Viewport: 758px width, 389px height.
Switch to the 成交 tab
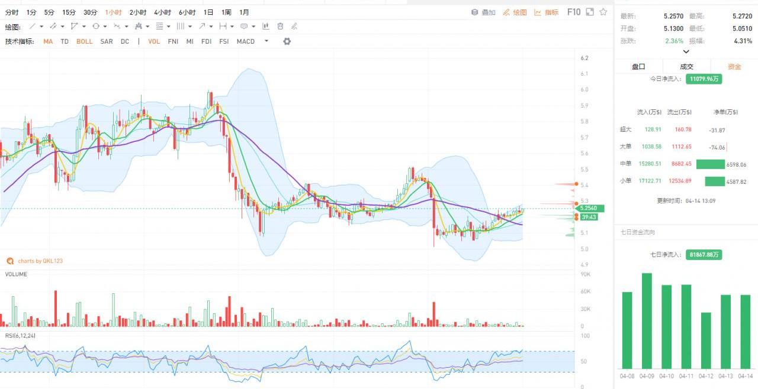(x=686, y=67)
